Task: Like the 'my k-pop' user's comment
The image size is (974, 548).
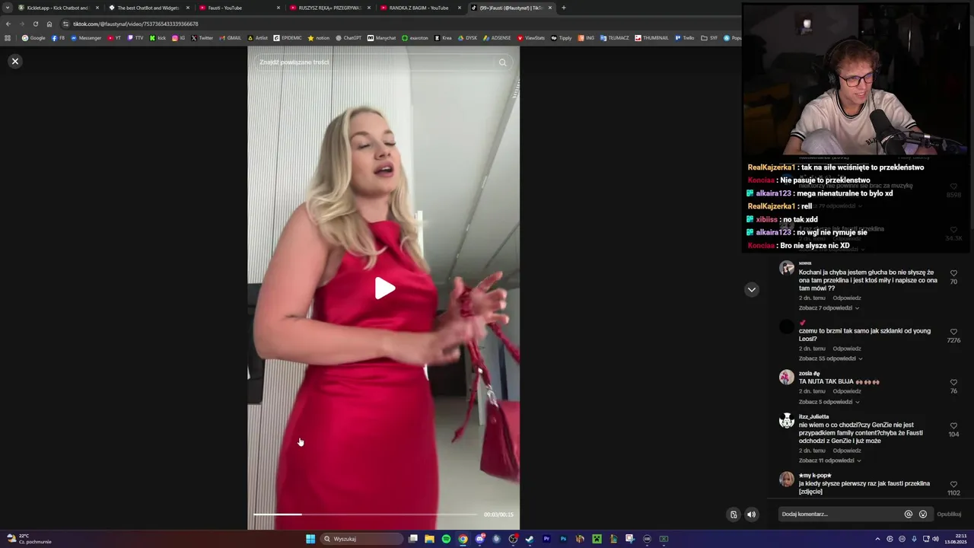Action: (x=953, y=484)
